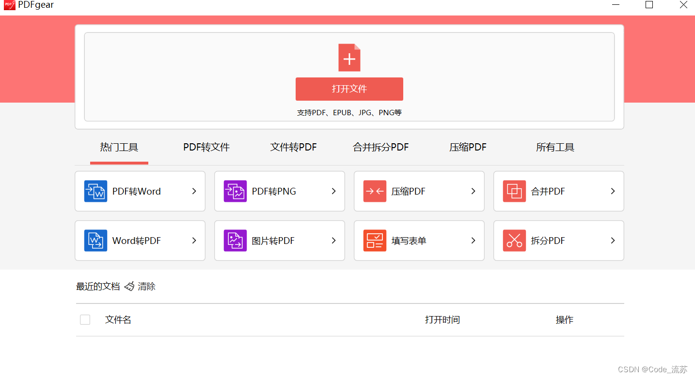Screen dimensions: 695x378
Task: Tick the select-all checkbox beside 文件名
Action: pos(85,319)
